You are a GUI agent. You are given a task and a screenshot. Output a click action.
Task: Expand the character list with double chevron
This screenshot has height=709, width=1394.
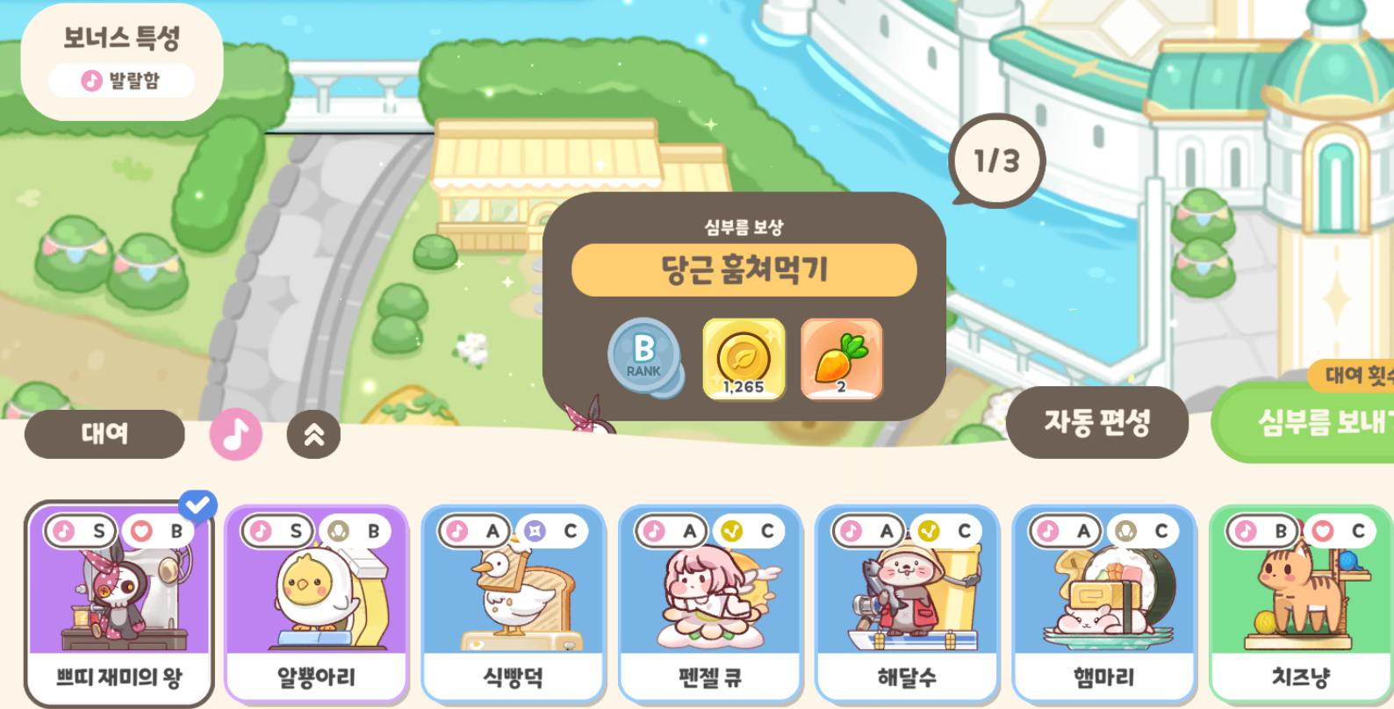pos(313,434)
